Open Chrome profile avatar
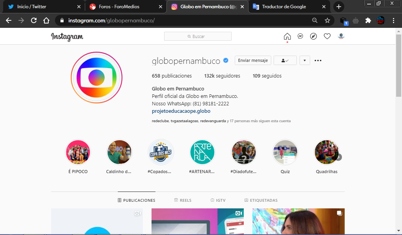 click(380, 20)
